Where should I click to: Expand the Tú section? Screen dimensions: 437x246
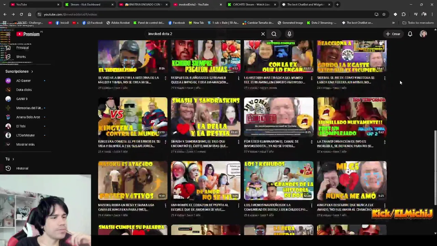point(10,159)
